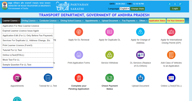Select the Service Withdraw icon
This screenshot has height=101, width=192.
tap(109, 55)
